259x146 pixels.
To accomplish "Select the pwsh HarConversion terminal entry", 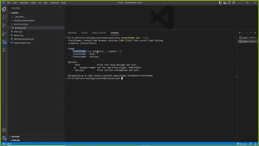I will (248, 41).
